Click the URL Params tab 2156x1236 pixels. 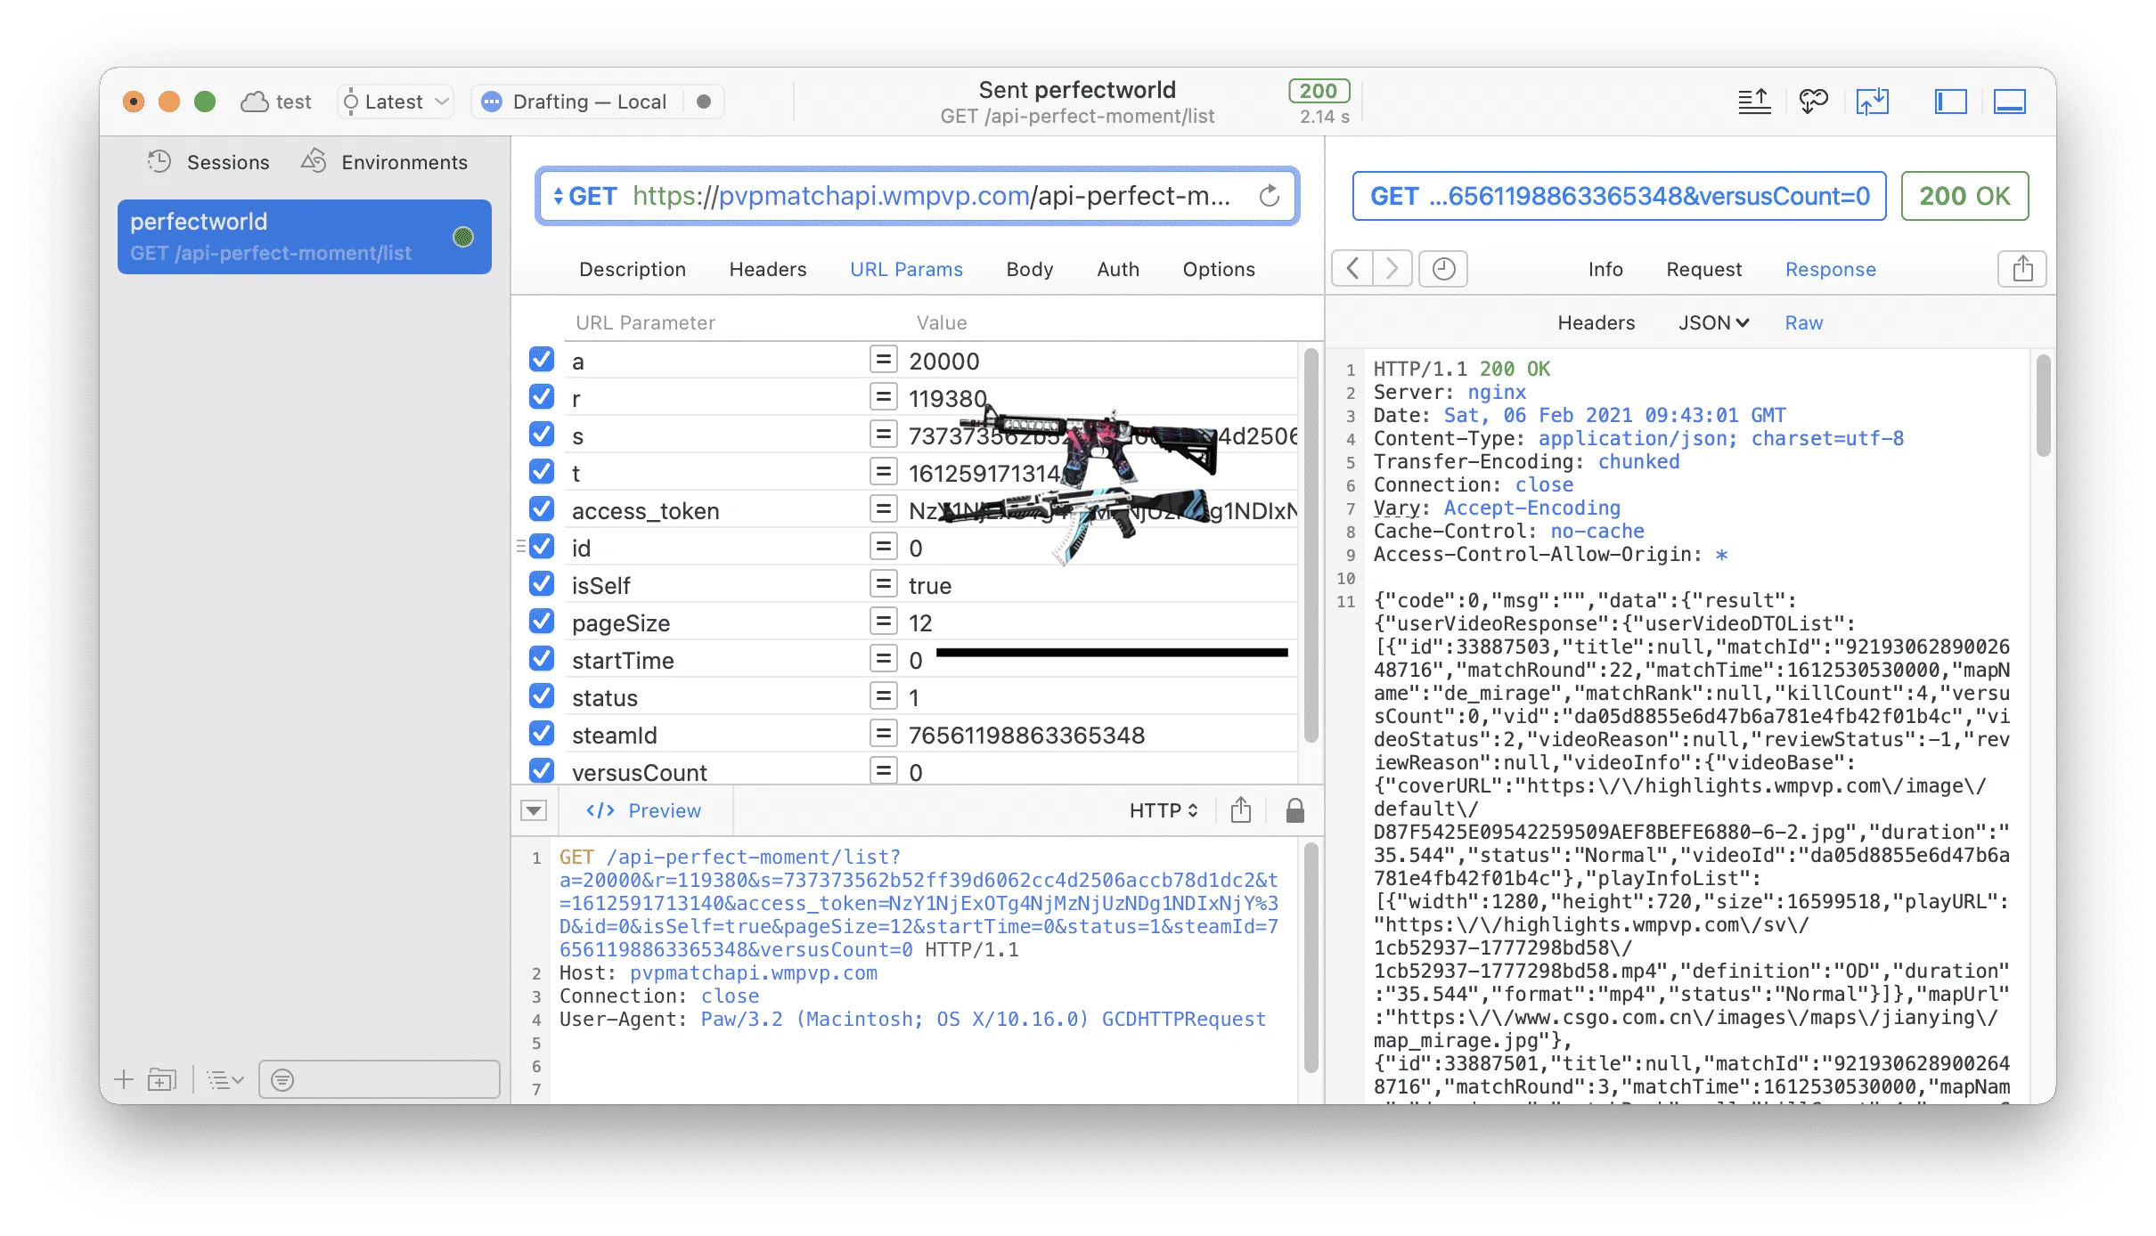pyautogui.click(x=905, y=268)
